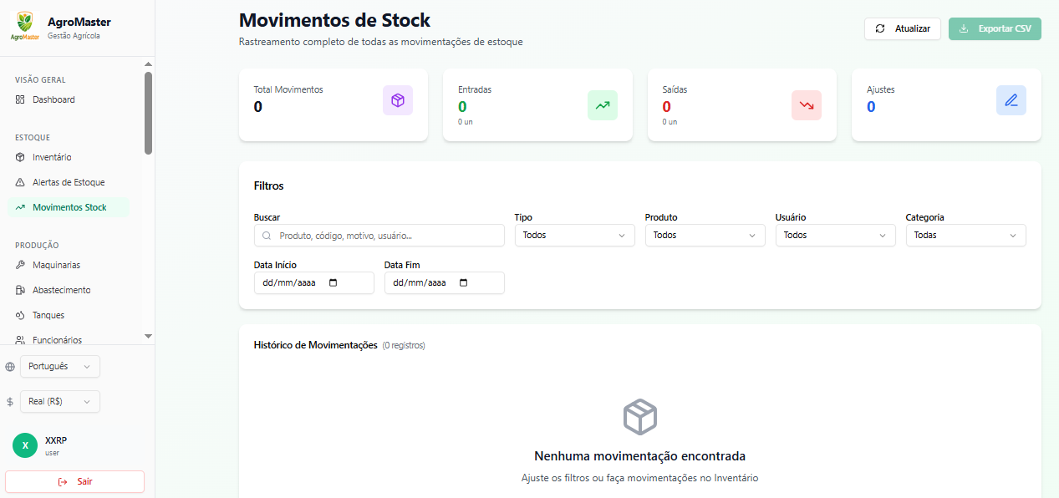Change the Português language selector
Screen dimensions: 1059x498
coord(59,367)
